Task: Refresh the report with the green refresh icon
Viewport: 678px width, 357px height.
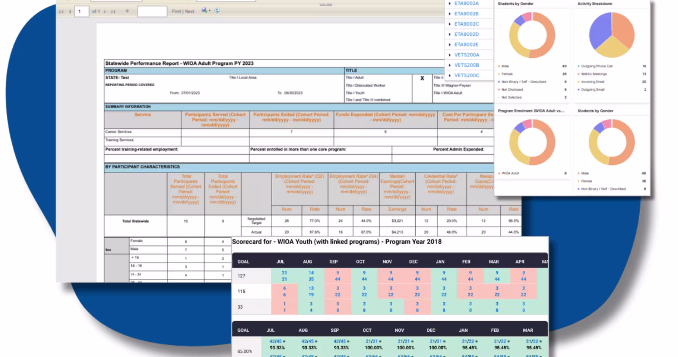Action: 217,11
